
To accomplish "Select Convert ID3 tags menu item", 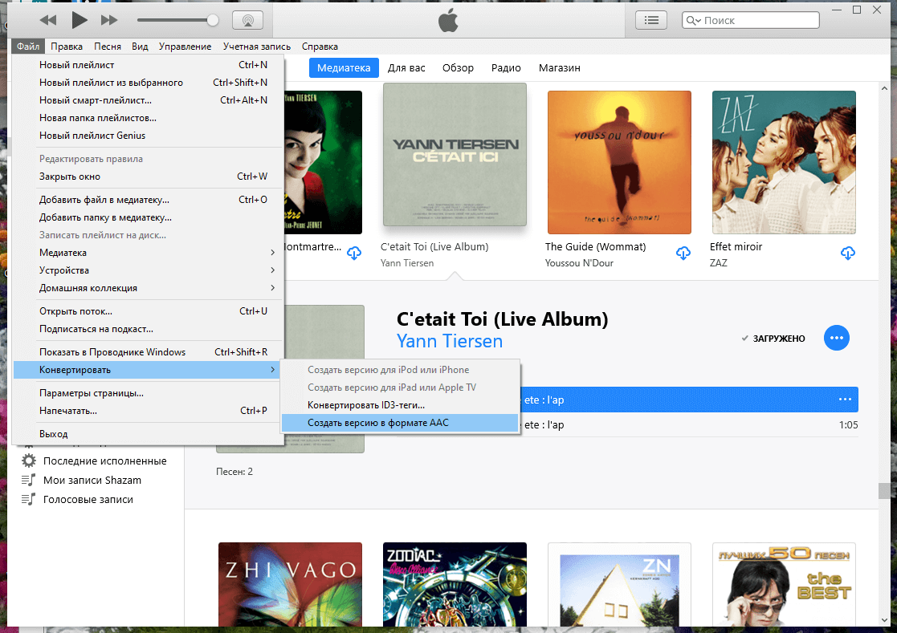I will tap(365, 405).
